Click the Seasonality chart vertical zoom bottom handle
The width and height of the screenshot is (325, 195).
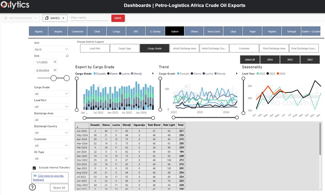point(243,113)
